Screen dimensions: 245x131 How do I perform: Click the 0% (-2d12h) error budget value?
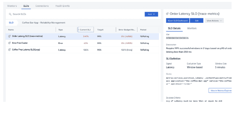pyautogui.click(x=127, y=43)
